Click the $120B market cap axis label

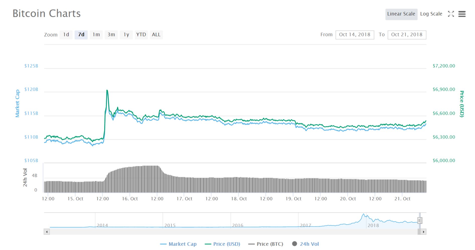tap(31, 89)
